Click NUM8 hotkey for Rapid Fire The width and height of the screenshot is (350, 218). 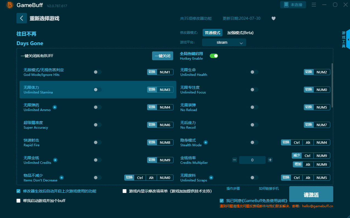pos(165,142)
